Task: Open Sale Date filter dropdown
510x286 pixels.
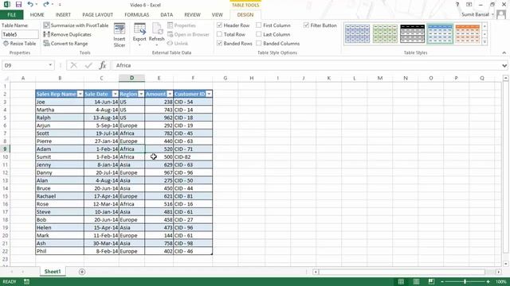Action: [115, 94]
